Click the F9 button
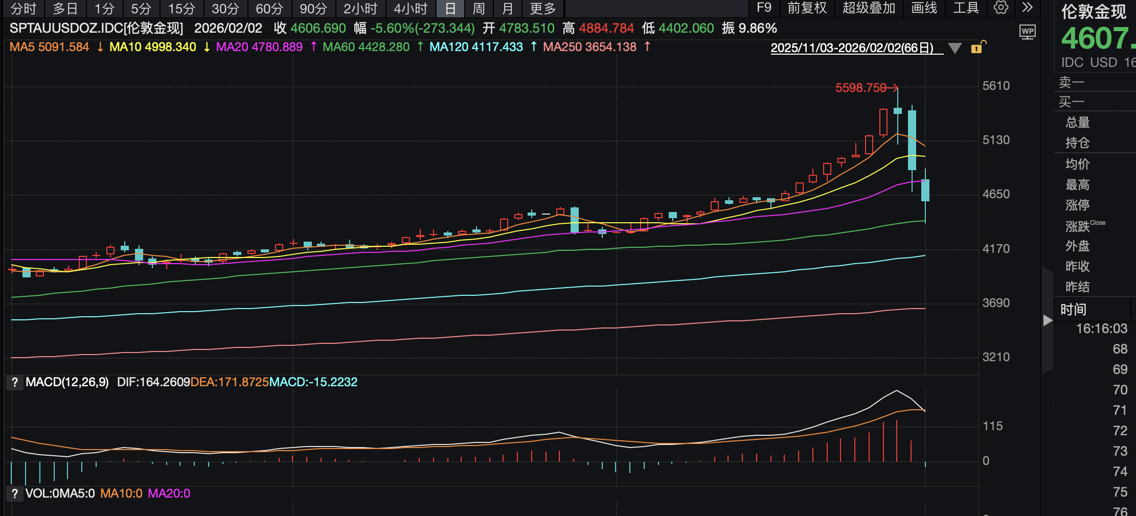The width and height of the screenshot is (1136, 516). 764,8
